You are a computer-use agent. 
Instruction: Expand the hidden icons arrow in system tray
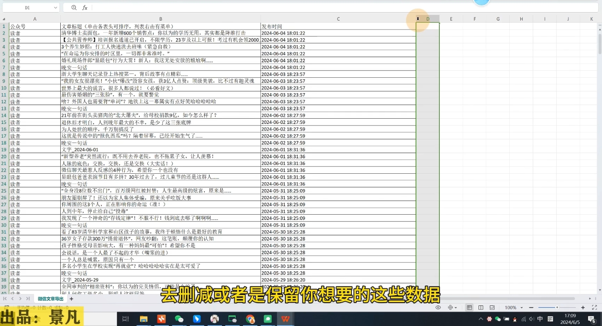coord(481,319)
